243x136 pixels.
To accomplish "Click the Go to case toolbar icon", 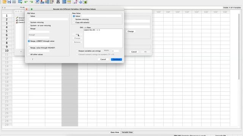I will 37,2.
